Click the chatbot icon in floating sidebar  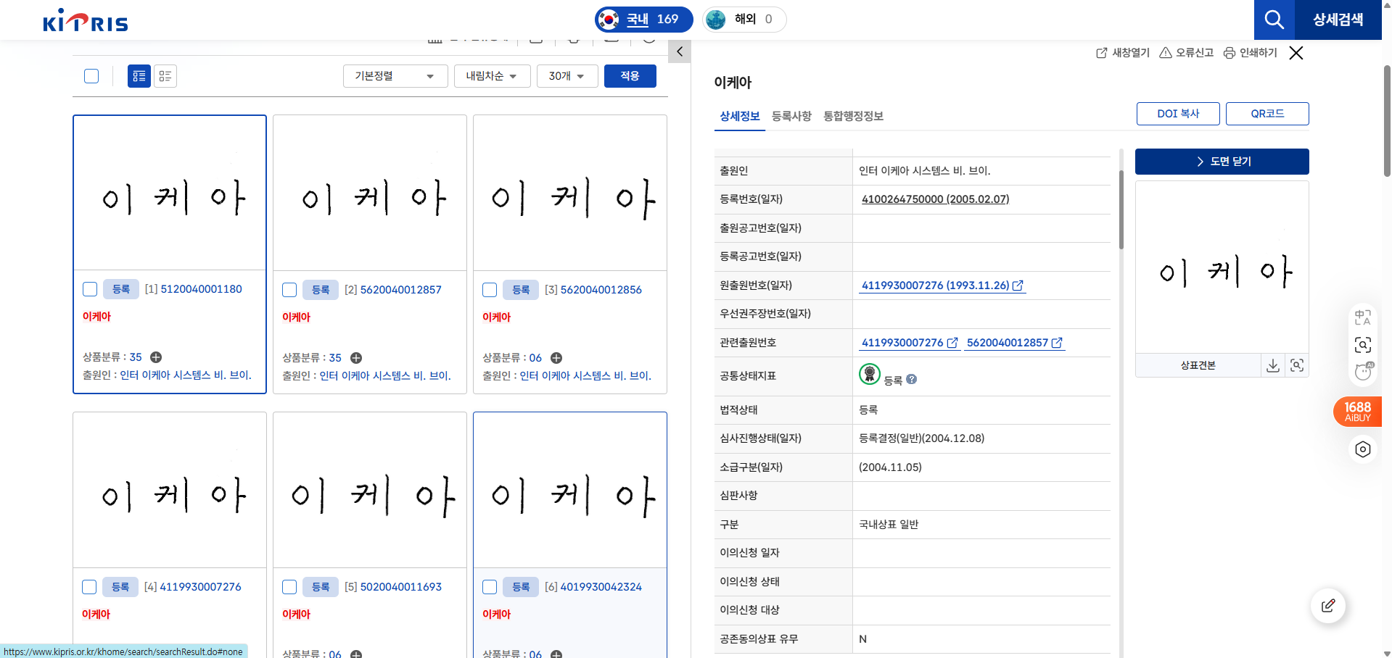click(x=1363, y=372)
